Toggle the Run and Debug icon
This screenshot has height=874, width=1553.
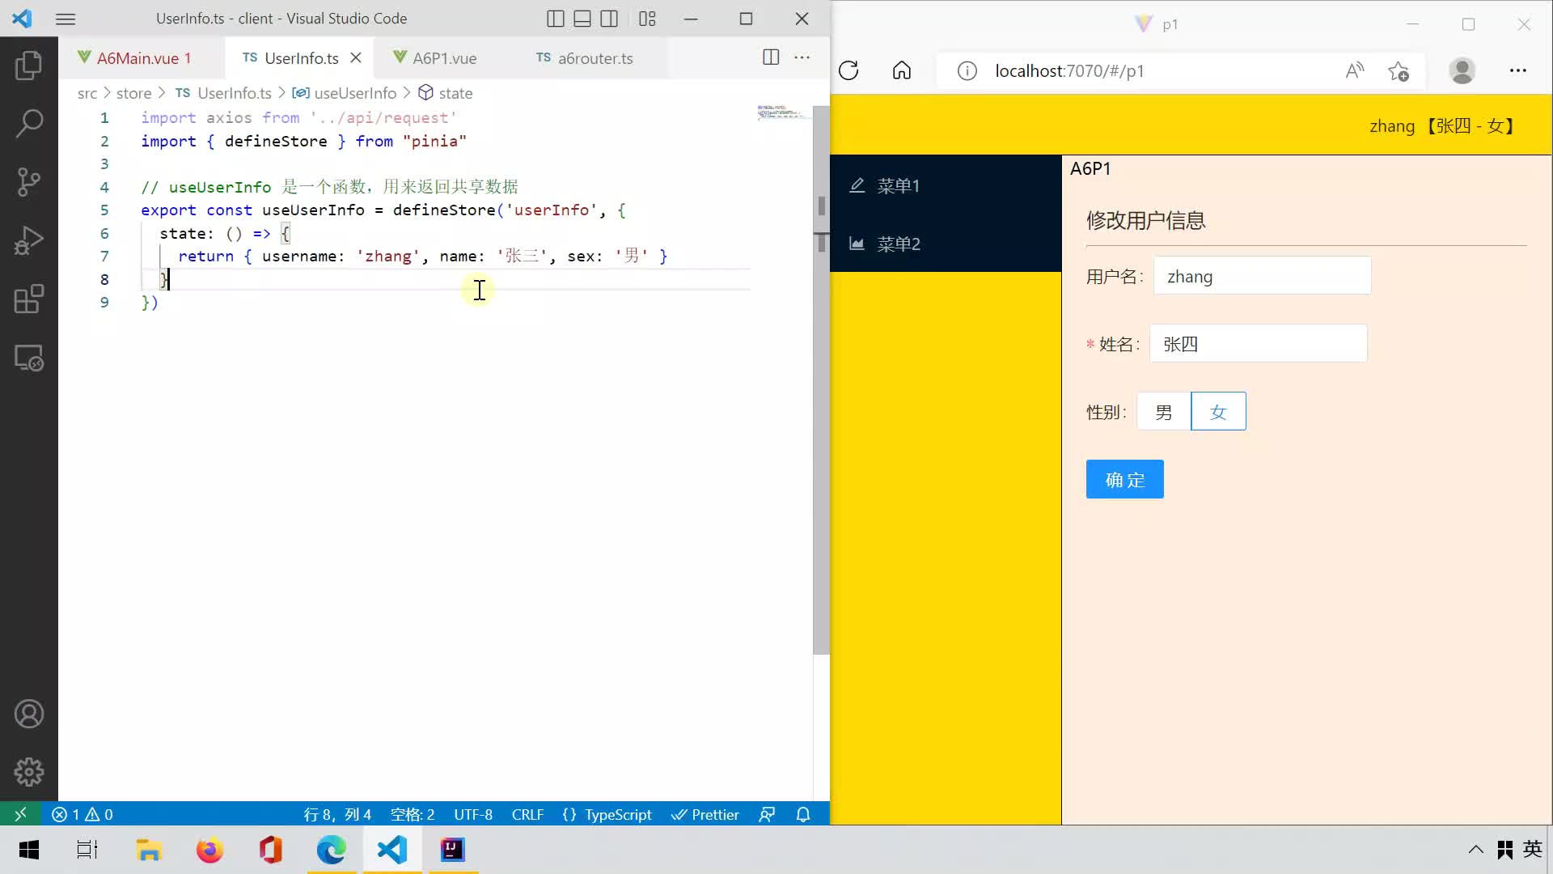pos(29,240)
